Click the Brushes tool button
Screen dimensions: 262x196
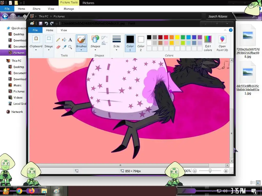pyautogui.click(x=81, y=43)
